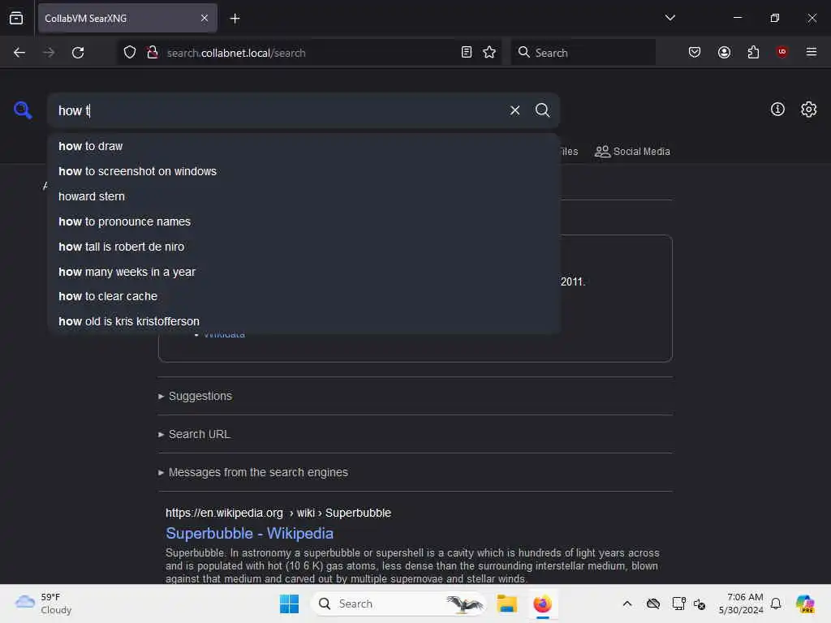This screenshot has height=623, width=831.
Task: Submit search with the magnifier button
Action: [x=542, y=110]
